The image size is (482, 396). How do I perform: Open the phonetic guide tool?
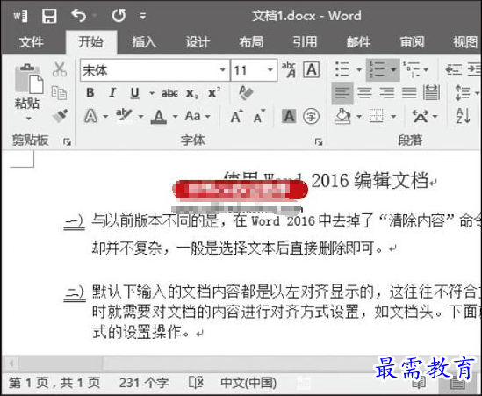pos(289,69)
